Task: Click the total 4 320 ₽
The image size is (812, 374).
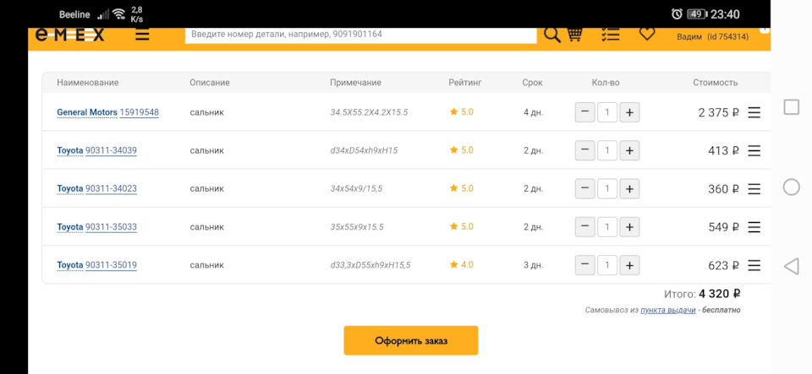Action: point(719,294)
